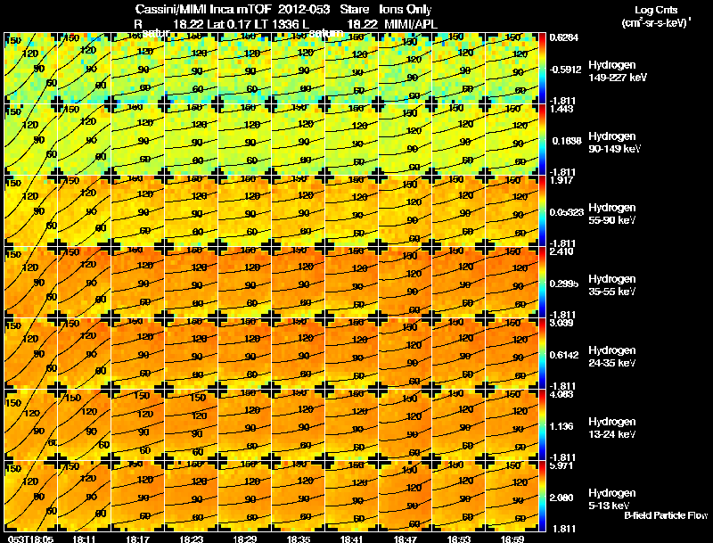Click the color bar beside 35-55 keV
Screen dimensions: 713x543
point(542,283)
